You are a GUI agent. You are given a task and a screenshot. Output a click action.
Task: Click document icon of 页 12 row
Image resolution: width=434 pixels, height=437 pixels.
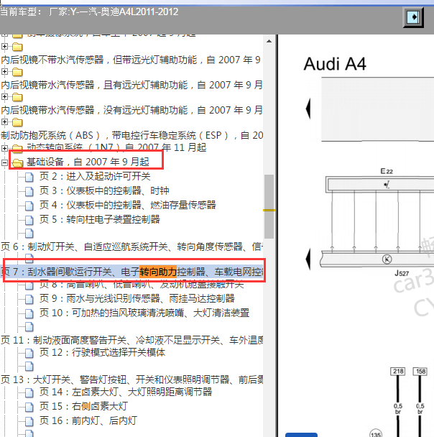tap(29, 354)
